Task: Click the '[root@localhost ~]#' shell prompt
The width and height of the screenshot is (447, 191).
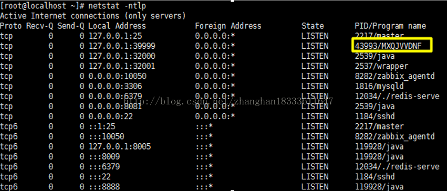Action: click(x=43, y=6)
